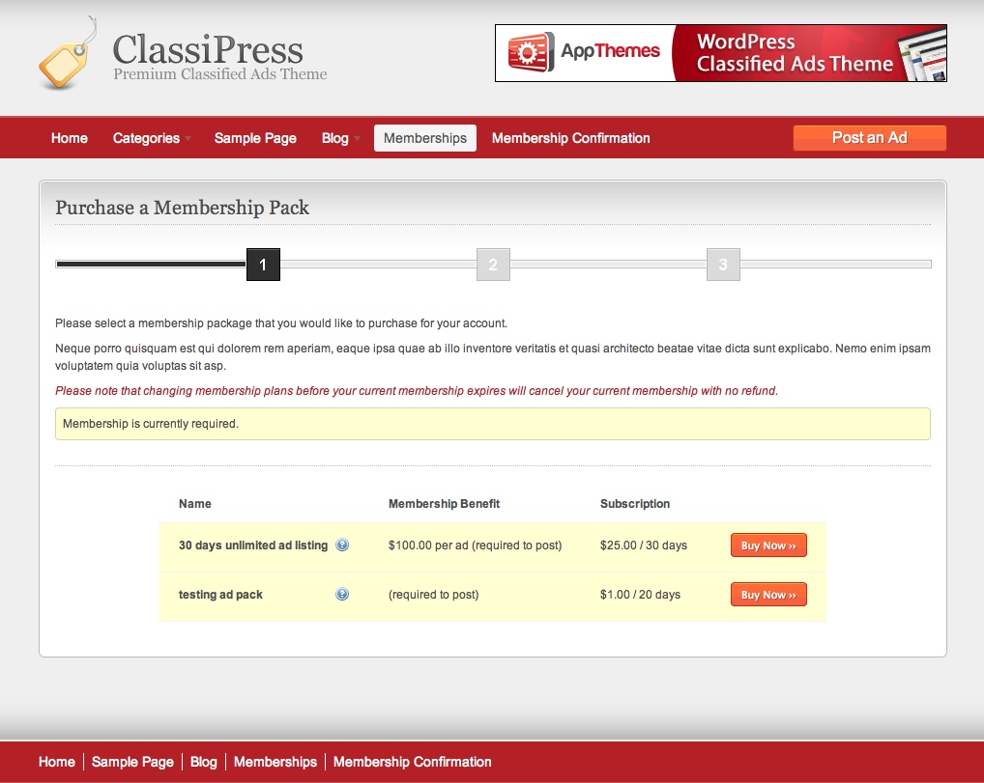Go to Home in the top navigation
Viewport: 984px width, 783px height.
[x=69, y=138]
